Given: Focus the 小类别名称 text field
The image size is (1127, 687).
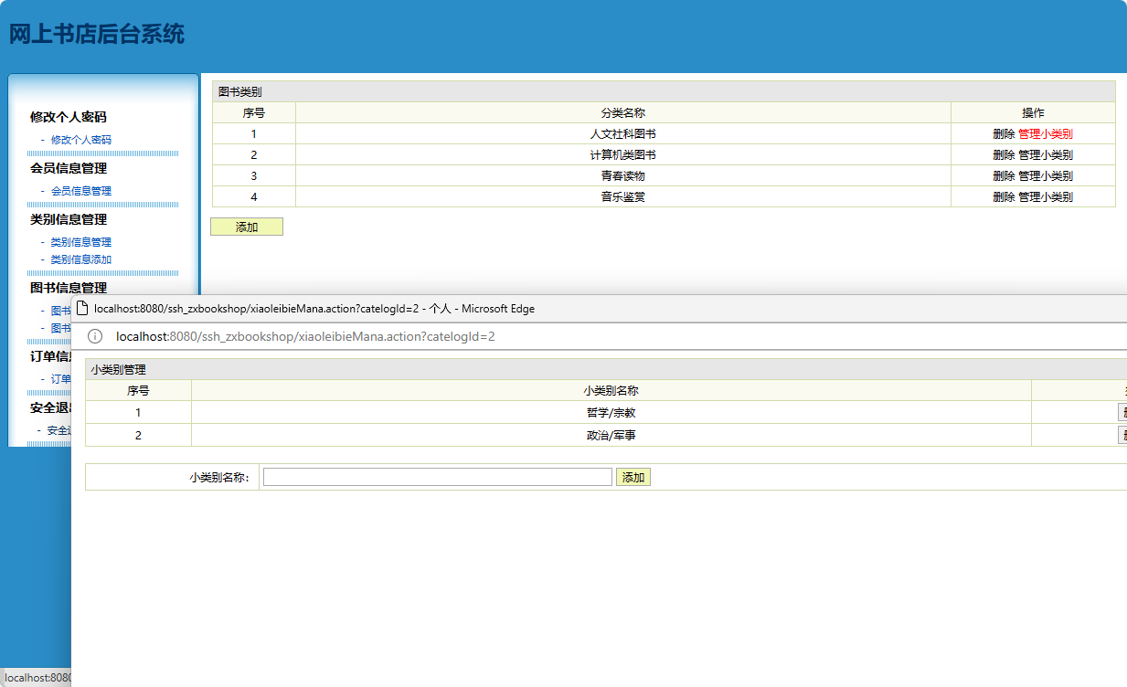Looking at the screenshot, I should [x=437, y=477].
